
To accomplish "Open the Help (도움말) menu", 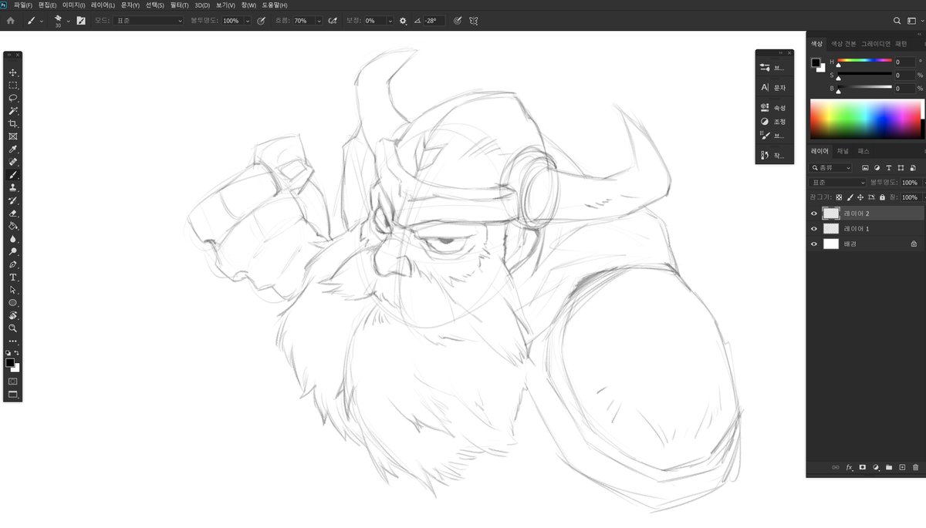I will tap(275, 5).
